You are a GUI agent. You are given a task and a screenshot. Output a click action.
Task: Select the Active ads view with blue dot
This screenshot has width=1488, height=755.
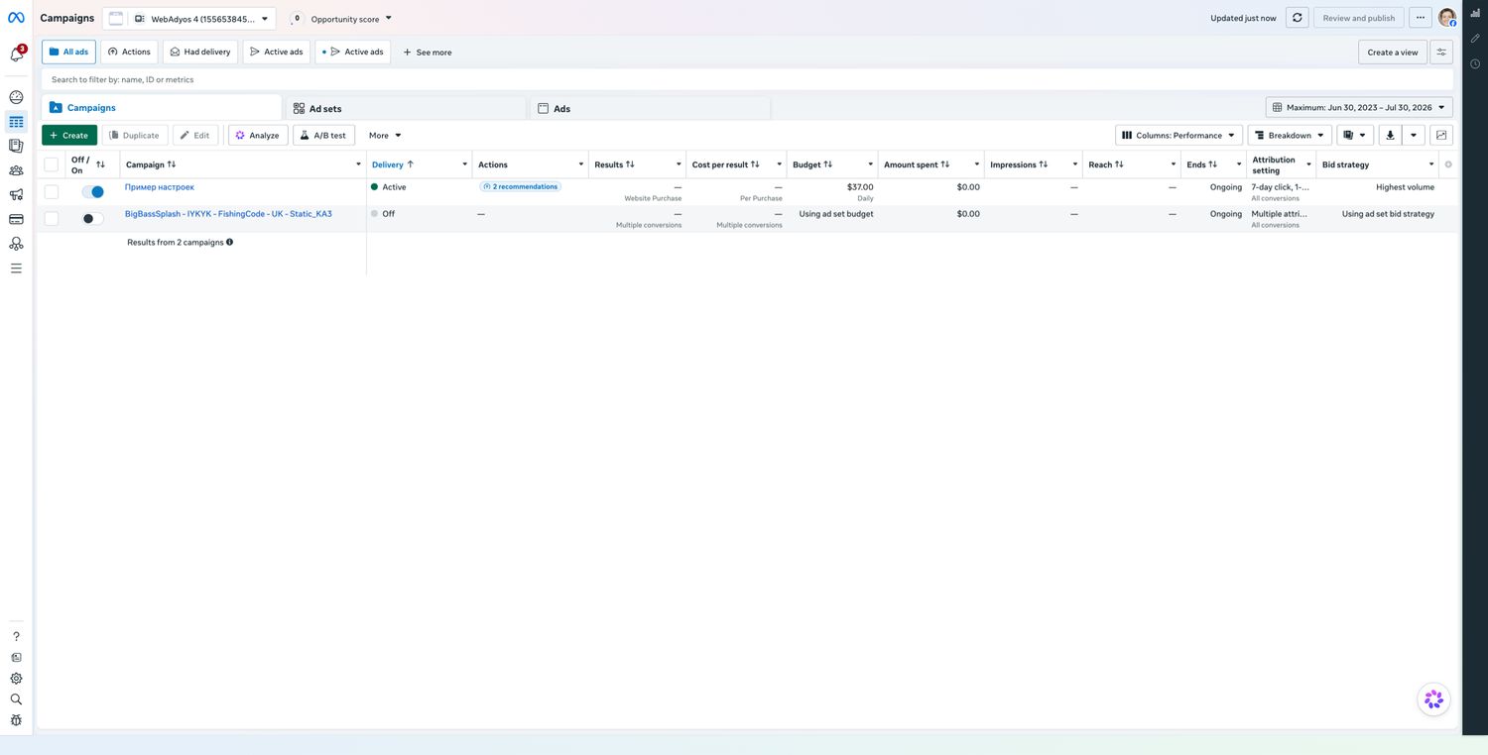click(x=352, y=52)
